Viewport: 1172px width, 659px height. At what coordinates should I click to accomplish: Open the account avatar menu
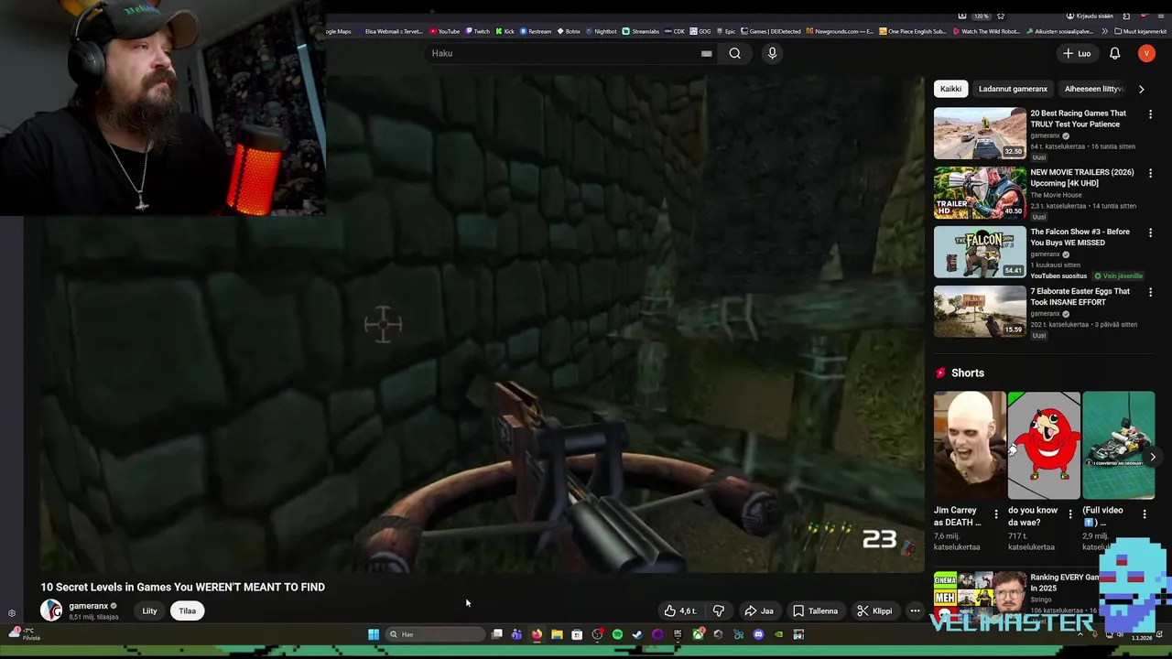(x=1146, y=53)
